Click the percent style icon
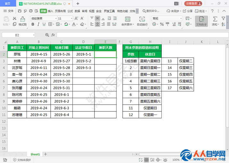Screen dimensions: 229x163 coord(162,24)
